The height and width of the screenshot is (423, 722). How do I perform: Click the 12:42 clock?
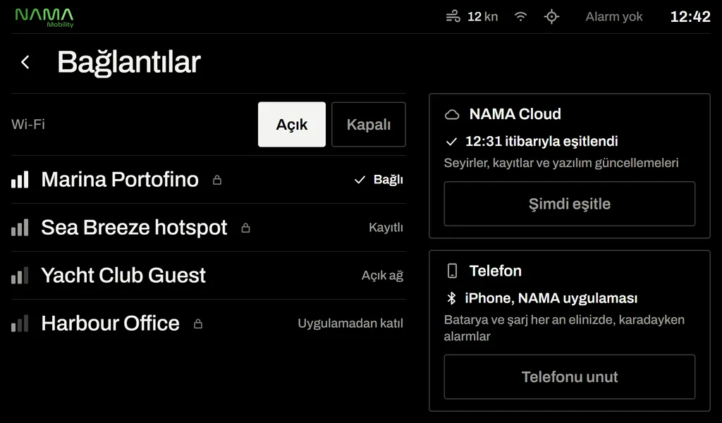690,17
